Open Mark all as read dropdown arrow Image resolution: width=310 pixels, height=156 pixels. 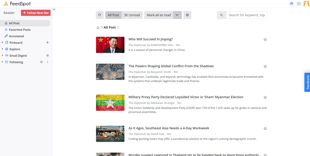point(177,15)
